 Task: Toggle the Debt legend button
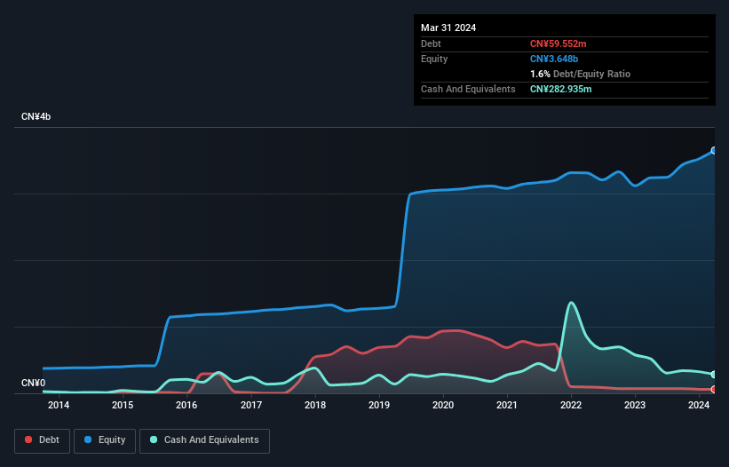click(42, 440)
